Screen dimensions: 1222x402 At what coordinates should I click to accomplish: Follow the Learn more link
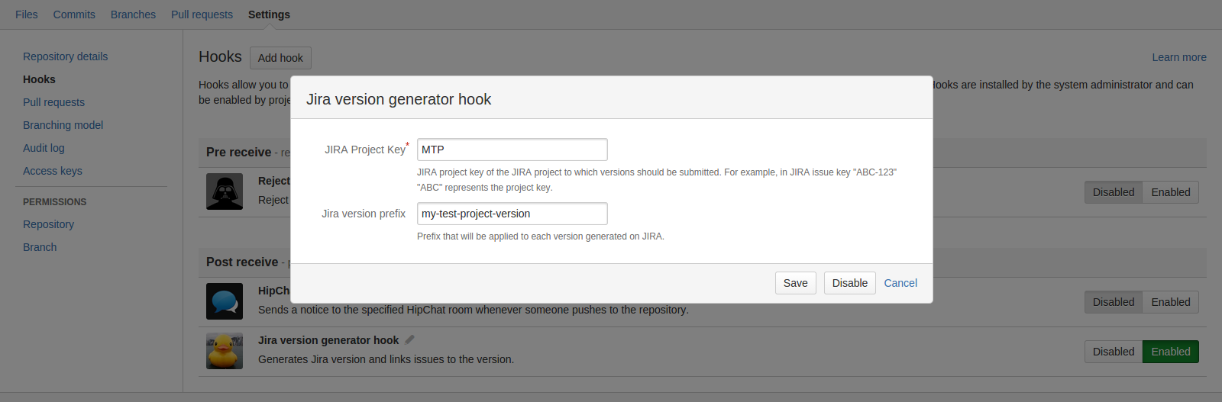(x=1179, y=57)
